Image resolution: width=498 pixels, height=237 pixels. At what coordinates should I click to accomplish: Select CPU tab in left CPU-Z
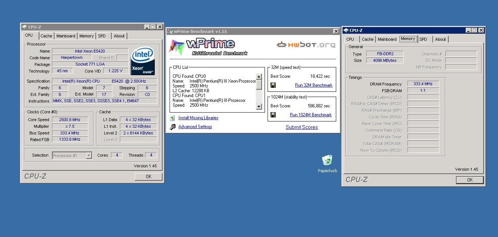tap(29, 36)
